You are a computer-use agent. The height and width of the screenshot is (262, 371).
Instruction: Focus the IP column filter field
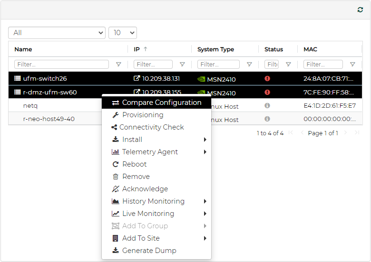(153, 64)
